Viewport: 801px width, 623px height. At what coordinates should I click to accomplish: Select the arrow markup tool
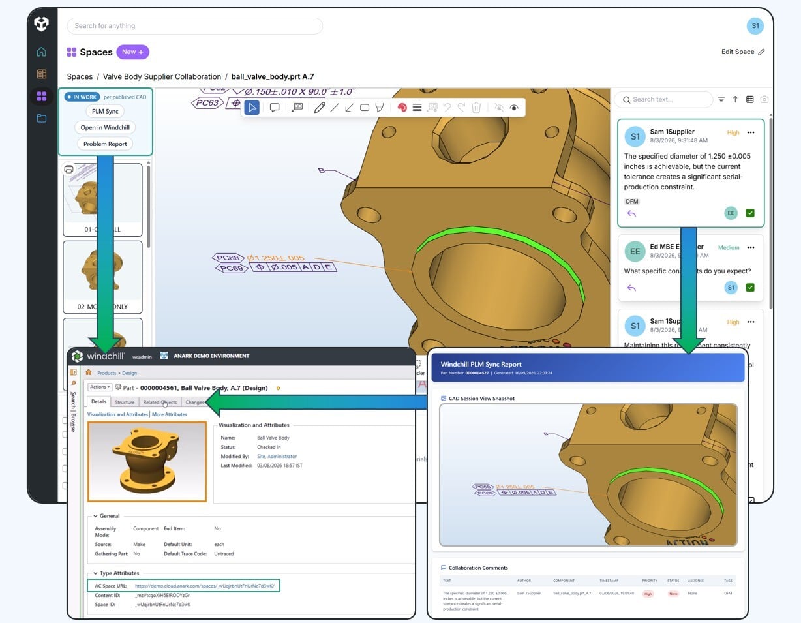click(x=350, y=108)
